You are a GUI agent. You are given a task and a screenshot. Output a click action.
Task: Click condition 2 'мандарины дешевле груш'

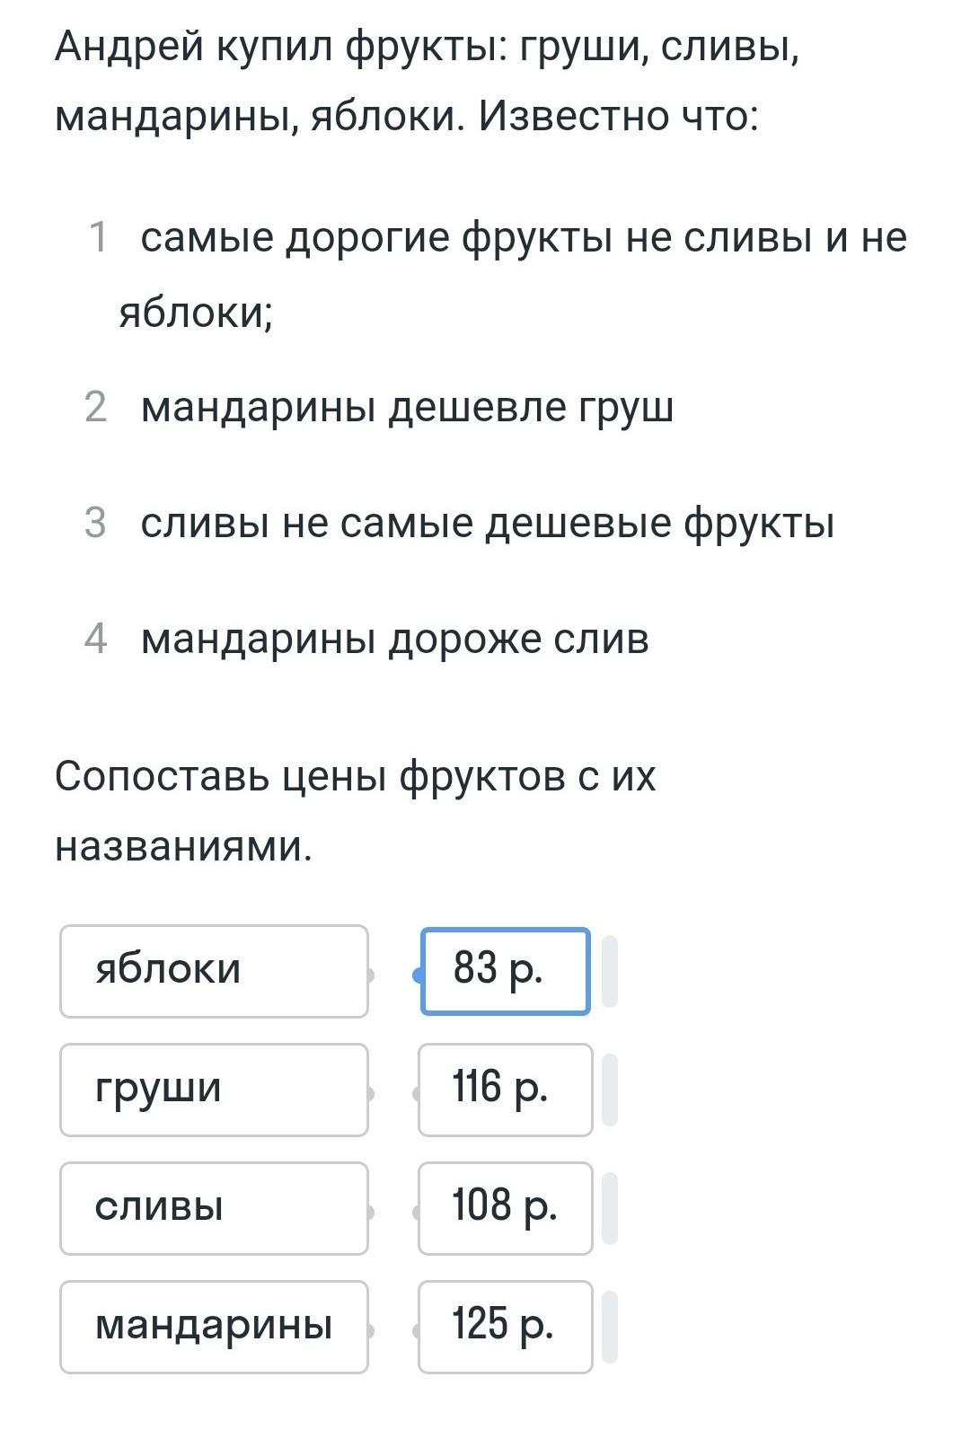tap(407, 408)
